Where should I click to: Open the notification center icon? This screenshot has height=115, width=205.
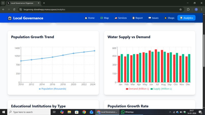(200, 112)
